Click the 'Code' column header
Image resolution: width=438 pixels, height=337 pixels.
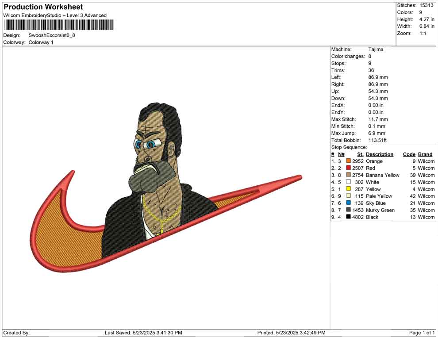pos(409,154)
